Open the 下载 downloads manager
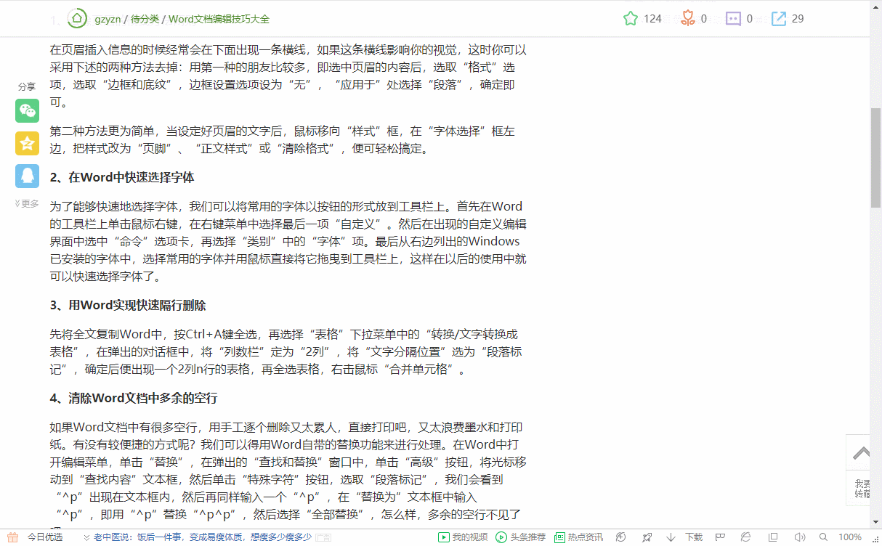Screen dimensions: 882x546 point(685,537)
